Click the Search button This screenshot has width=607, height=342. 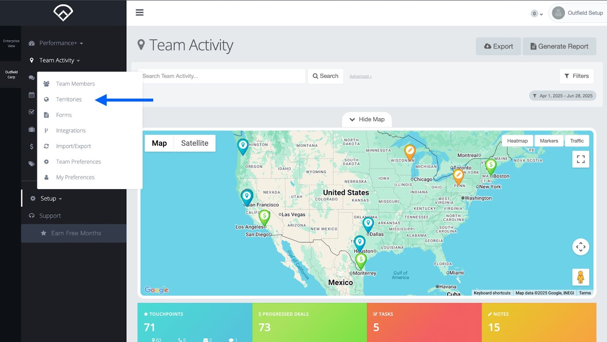(x=326, y=76)
